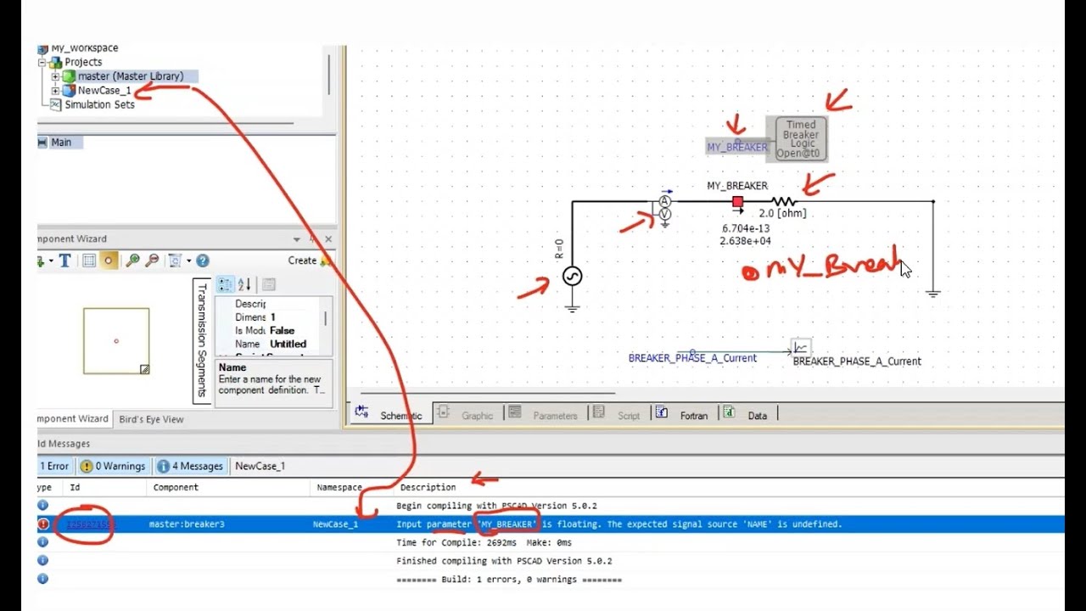Open the Transmission Segments vertical tab
Viewport: 1086px width, 611px height.
(202, 340)
